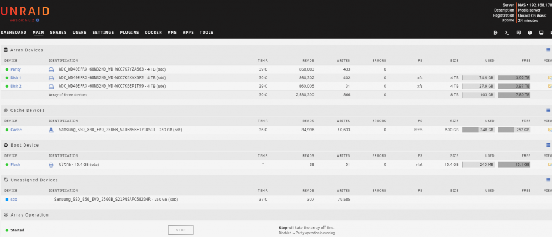Click the green status dot for Flash
Image resolution: width=552 pixels, height=237 pixels.
[x=7, y=165]
